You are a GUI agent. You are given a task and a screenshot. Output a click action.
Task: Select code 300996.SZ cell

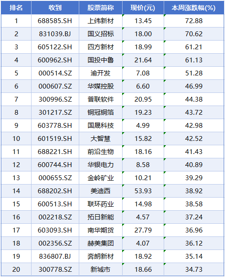click(x=55, y=99)
